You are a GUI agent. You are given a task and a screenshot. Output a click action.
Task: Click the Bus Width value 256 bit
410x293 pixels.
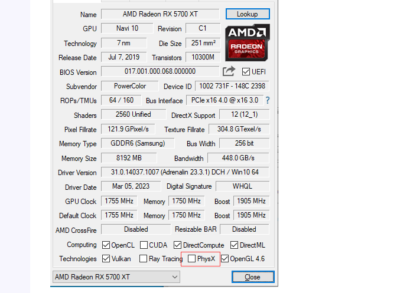(245, 143)
